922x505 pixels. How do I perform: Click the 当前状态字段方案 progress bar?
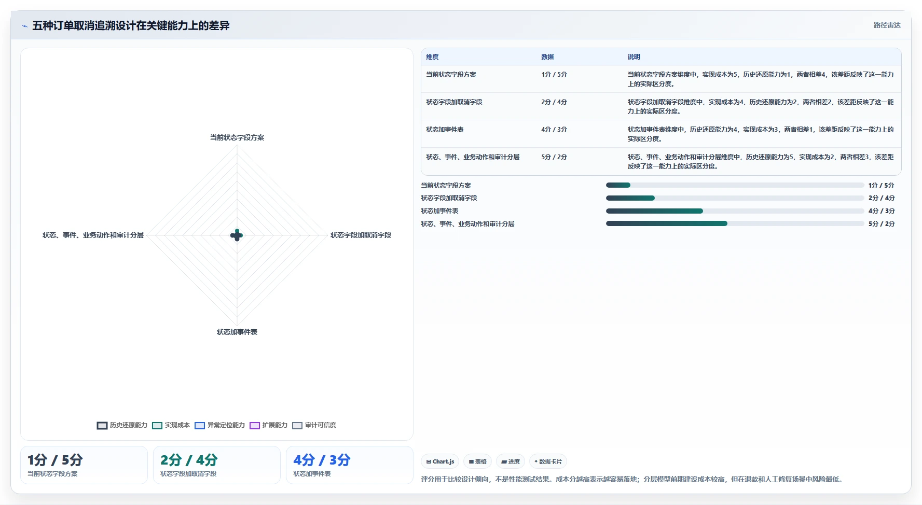tap(735, 185)
